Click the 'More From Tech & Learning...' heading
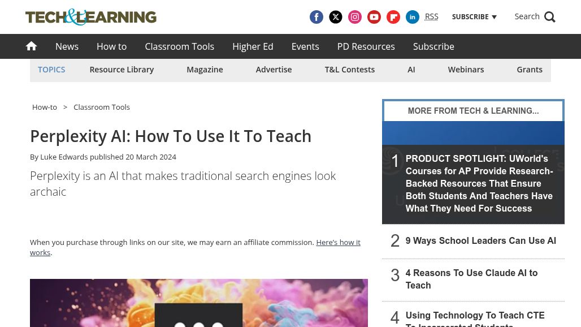581x327 pixels. pyautogui.click(x=473, y=111)
